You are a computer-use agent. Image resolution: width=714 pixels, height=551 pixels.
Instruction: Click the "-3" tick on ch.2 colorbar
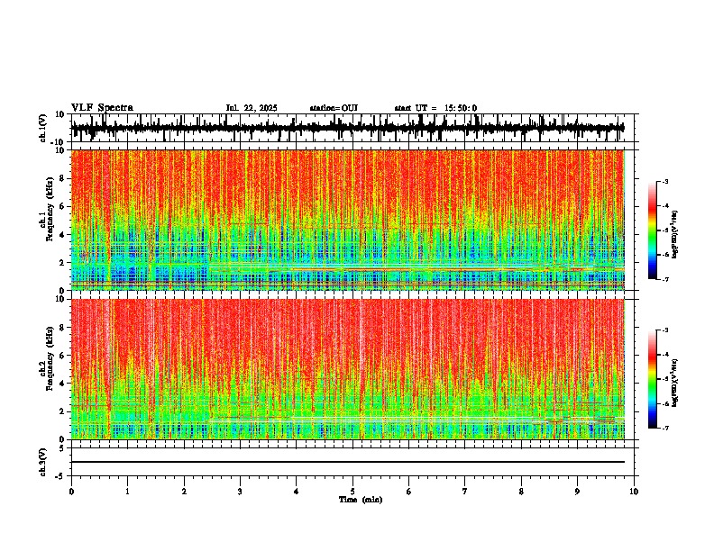click(664, 330)
